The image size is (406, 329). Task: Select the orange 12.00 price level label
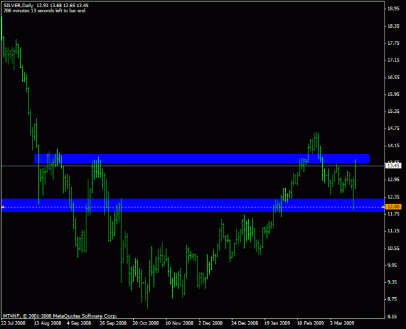393,206
